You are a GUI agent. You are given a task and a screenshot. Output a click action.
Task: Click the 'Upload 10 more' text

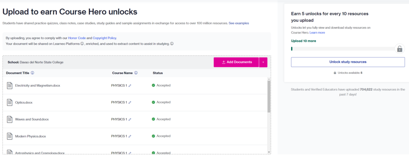304,41
